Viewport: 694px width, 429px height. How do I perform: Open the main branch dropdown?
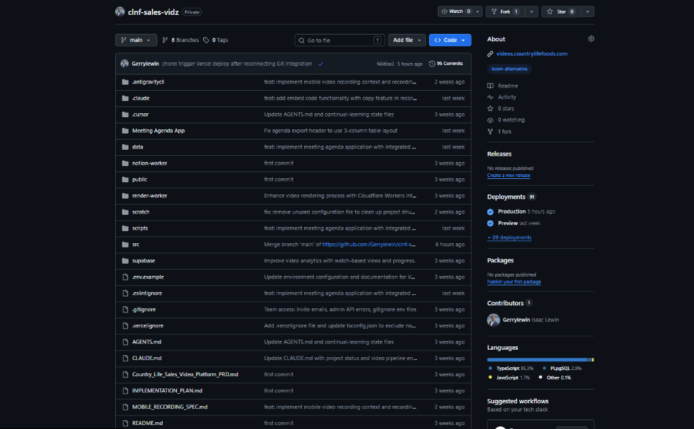click(136, 40)
